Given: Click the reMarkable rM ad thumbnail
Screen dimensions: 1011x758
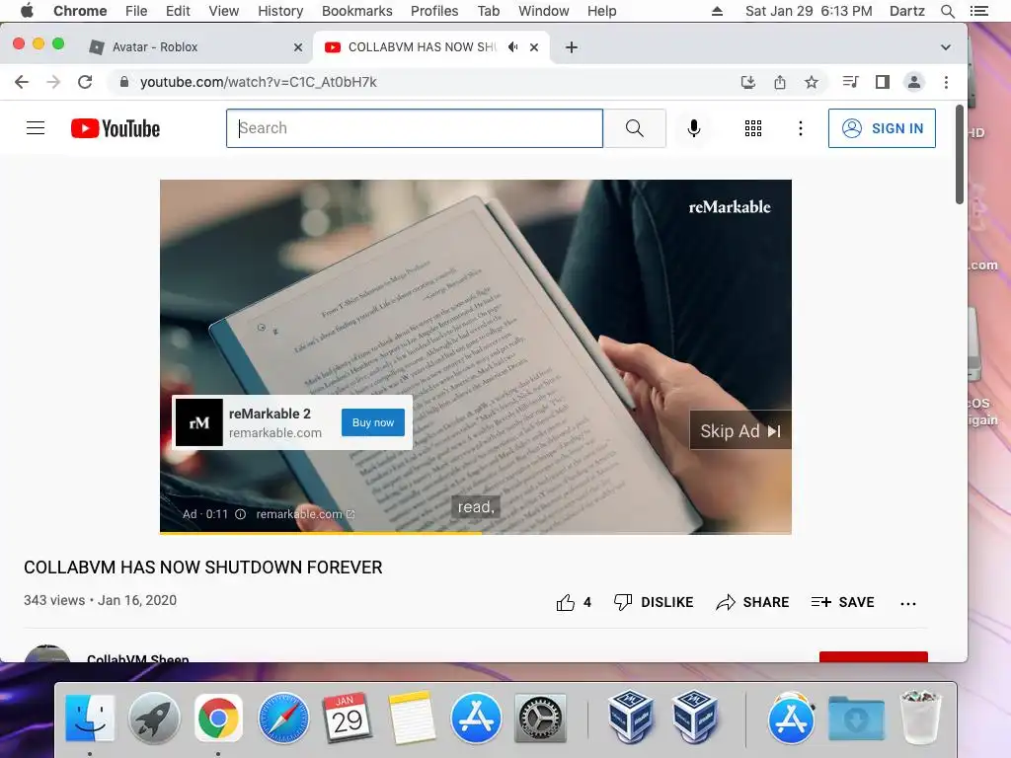Looking at the screenshot, I should tap(199, 422).
